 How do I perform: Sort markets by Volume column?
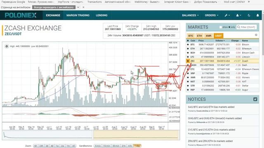coord(220,41)
